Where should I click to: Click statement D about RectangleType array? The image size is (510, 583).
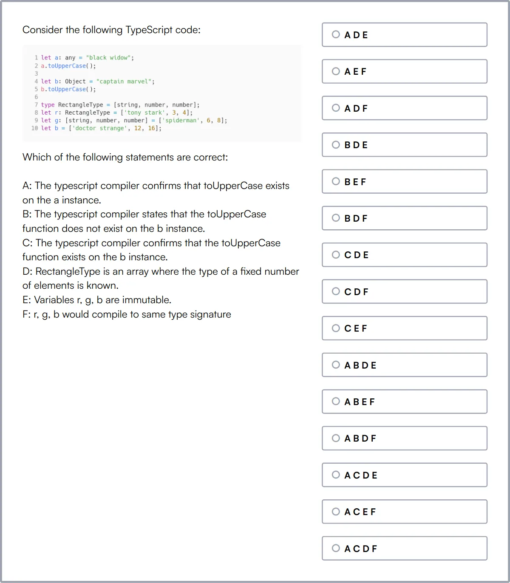click(161, 278)
